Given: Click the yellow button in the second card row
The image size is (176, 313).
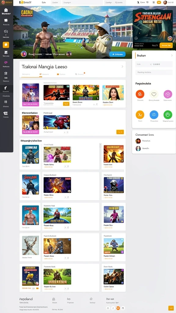Looking at the screenshot, I should (120, 132).
